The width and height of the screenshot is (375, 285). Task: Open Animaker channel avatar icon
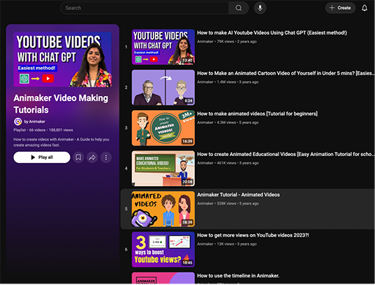17,121
